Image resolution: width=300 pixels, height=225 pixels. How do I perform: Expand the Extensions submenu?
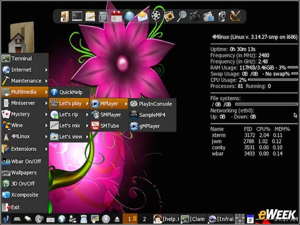click(x=24, y=149)
